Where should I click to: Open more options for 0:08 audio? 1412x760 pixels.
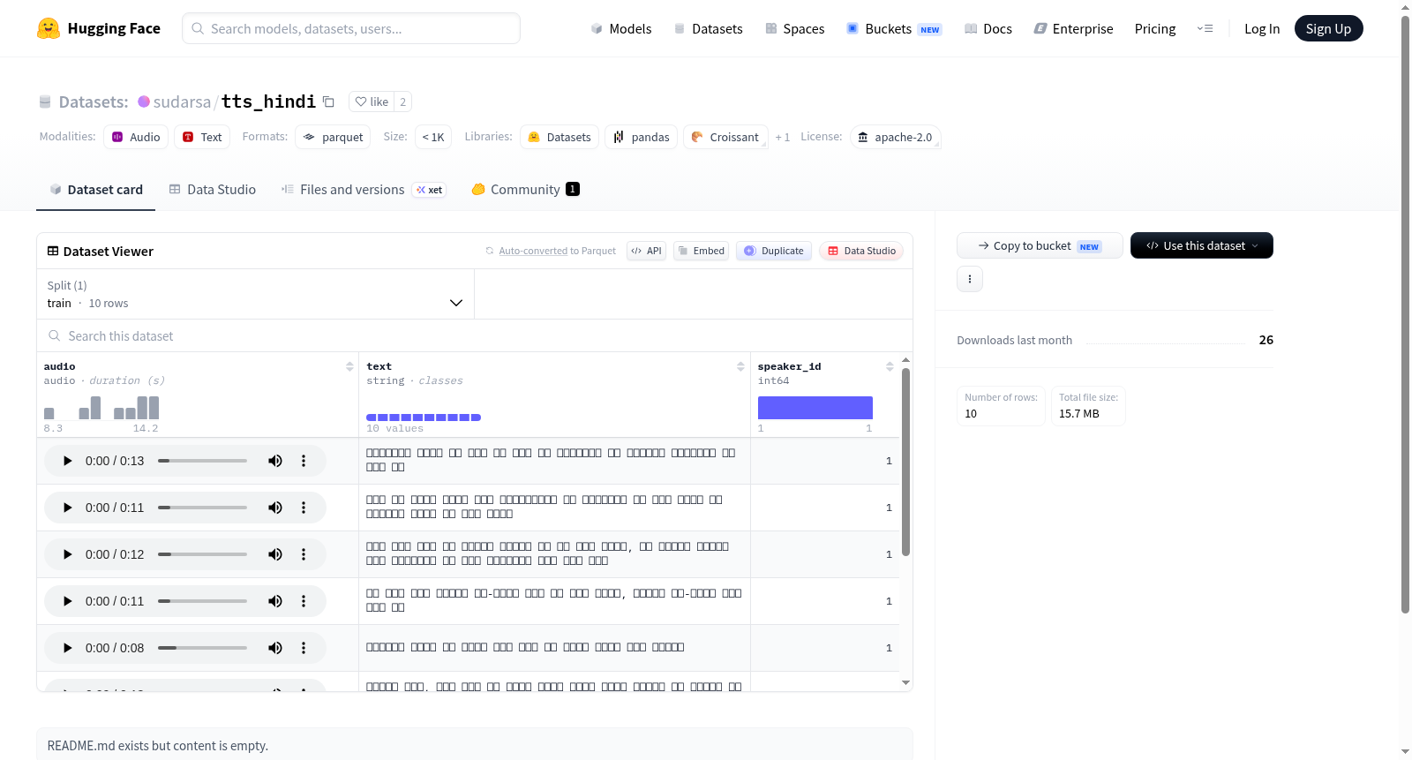tap(304, 648)
